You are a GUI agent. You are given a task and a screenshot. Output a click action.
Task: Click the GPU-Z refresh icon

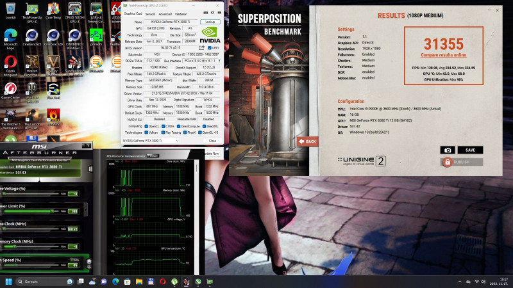click(212, 13)
